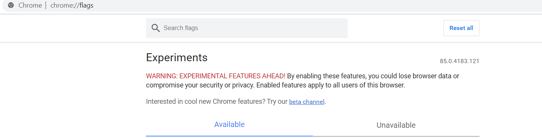The image size is (542, 138).
Task: Click the version number 85.0.4183.121
Action: [x=459, y=61]
